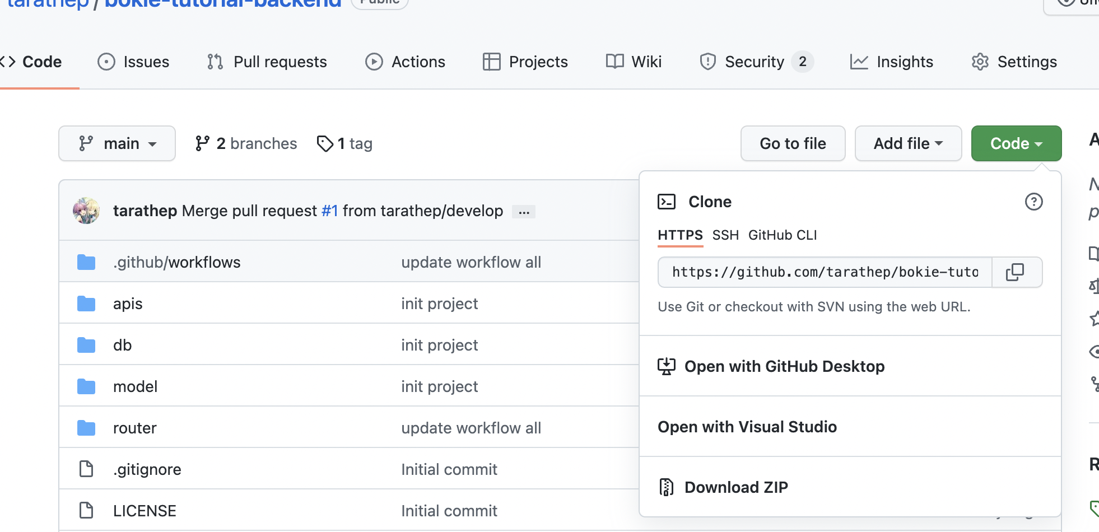
Task: Open 'init project' commit for apis
Action: pos(440,304)
